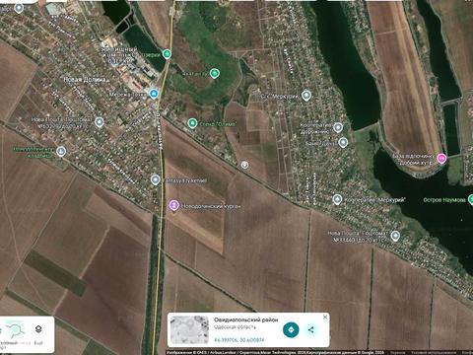Viewport: 473px width, 355px height.
Task: Click the directions button in the info card
Action: coord(291,329)
